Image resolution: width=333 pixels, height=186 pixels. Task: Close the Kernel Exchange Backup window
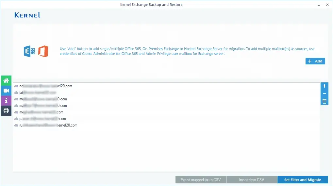pos(327,5)
